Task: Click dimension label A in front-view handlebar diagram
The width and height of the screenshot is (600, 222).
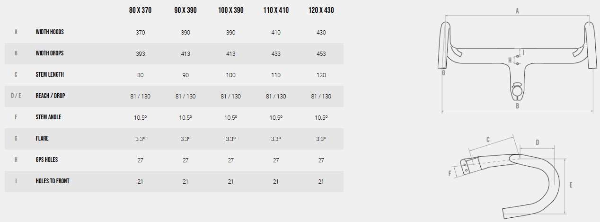Action: 517,11
